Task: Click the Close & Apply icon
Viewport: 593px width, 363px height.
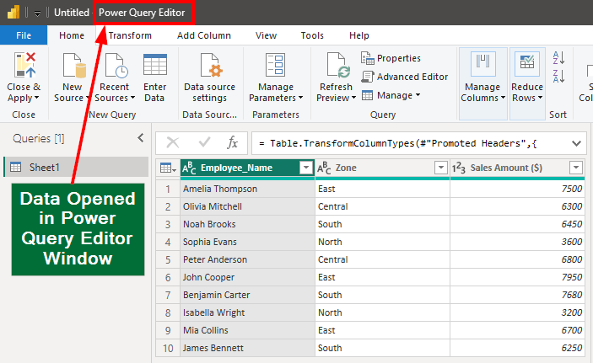Action: pos(24,66)
